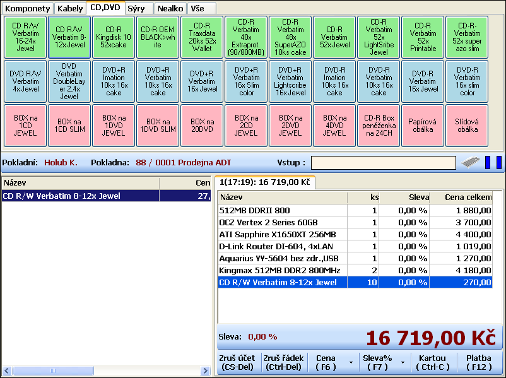Add BOX na 1DVD JEWEL
This screenshot has width=506, height=378.
point(114,126)
